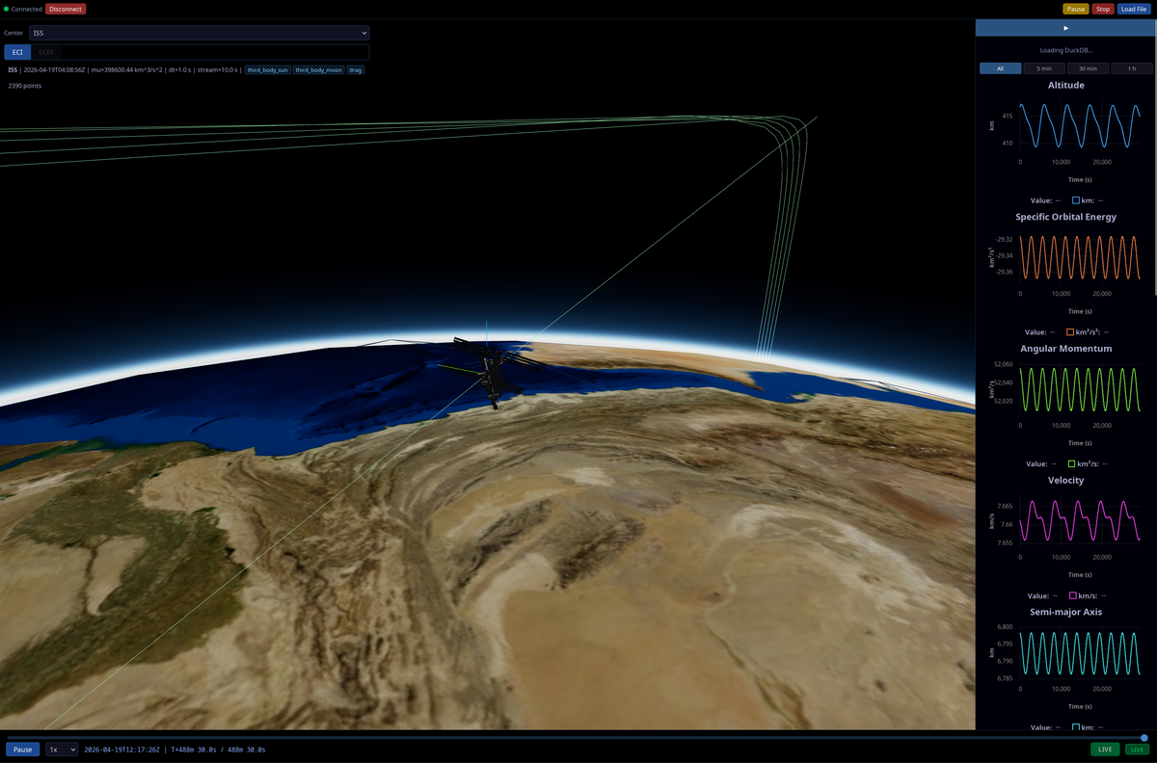Click the '2390 points' text

pyautogui.click(x=25, y=86)
